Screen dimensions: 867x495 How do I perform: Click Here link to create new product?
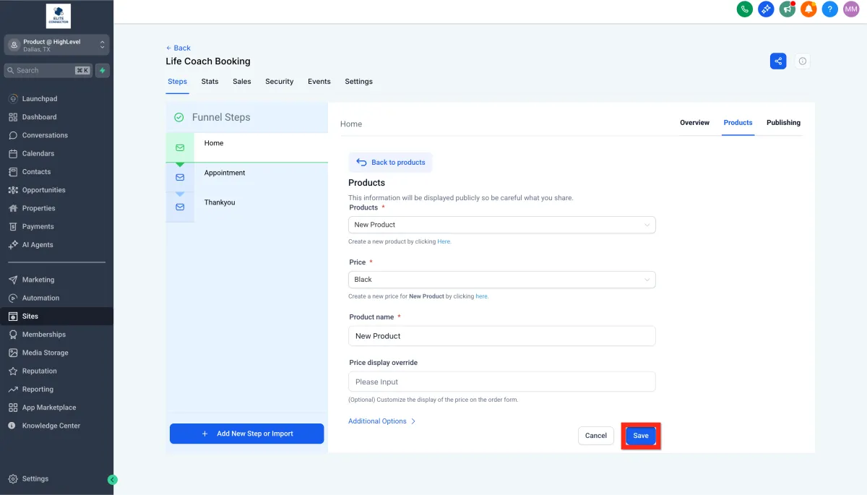pyautogui.click(x=444, y=241)
